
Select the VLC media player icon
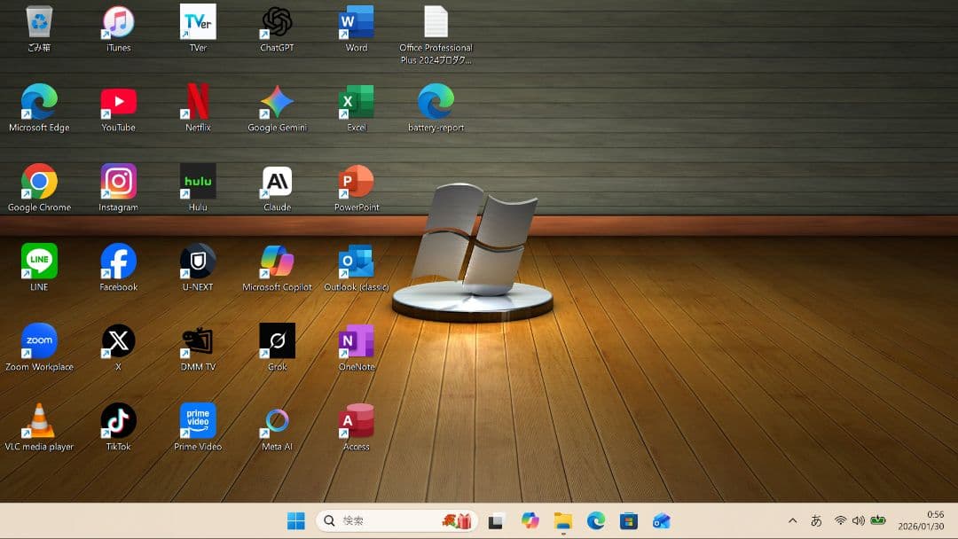(x=39, y=421)
